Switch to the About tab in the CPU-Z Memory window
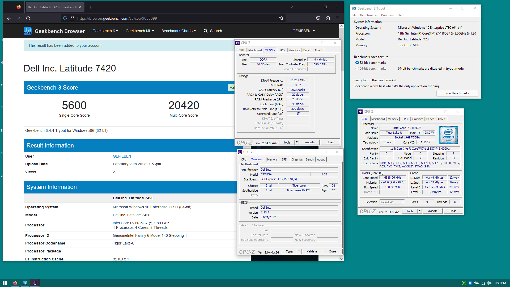The image size is (510, 287). coord(318,50)
